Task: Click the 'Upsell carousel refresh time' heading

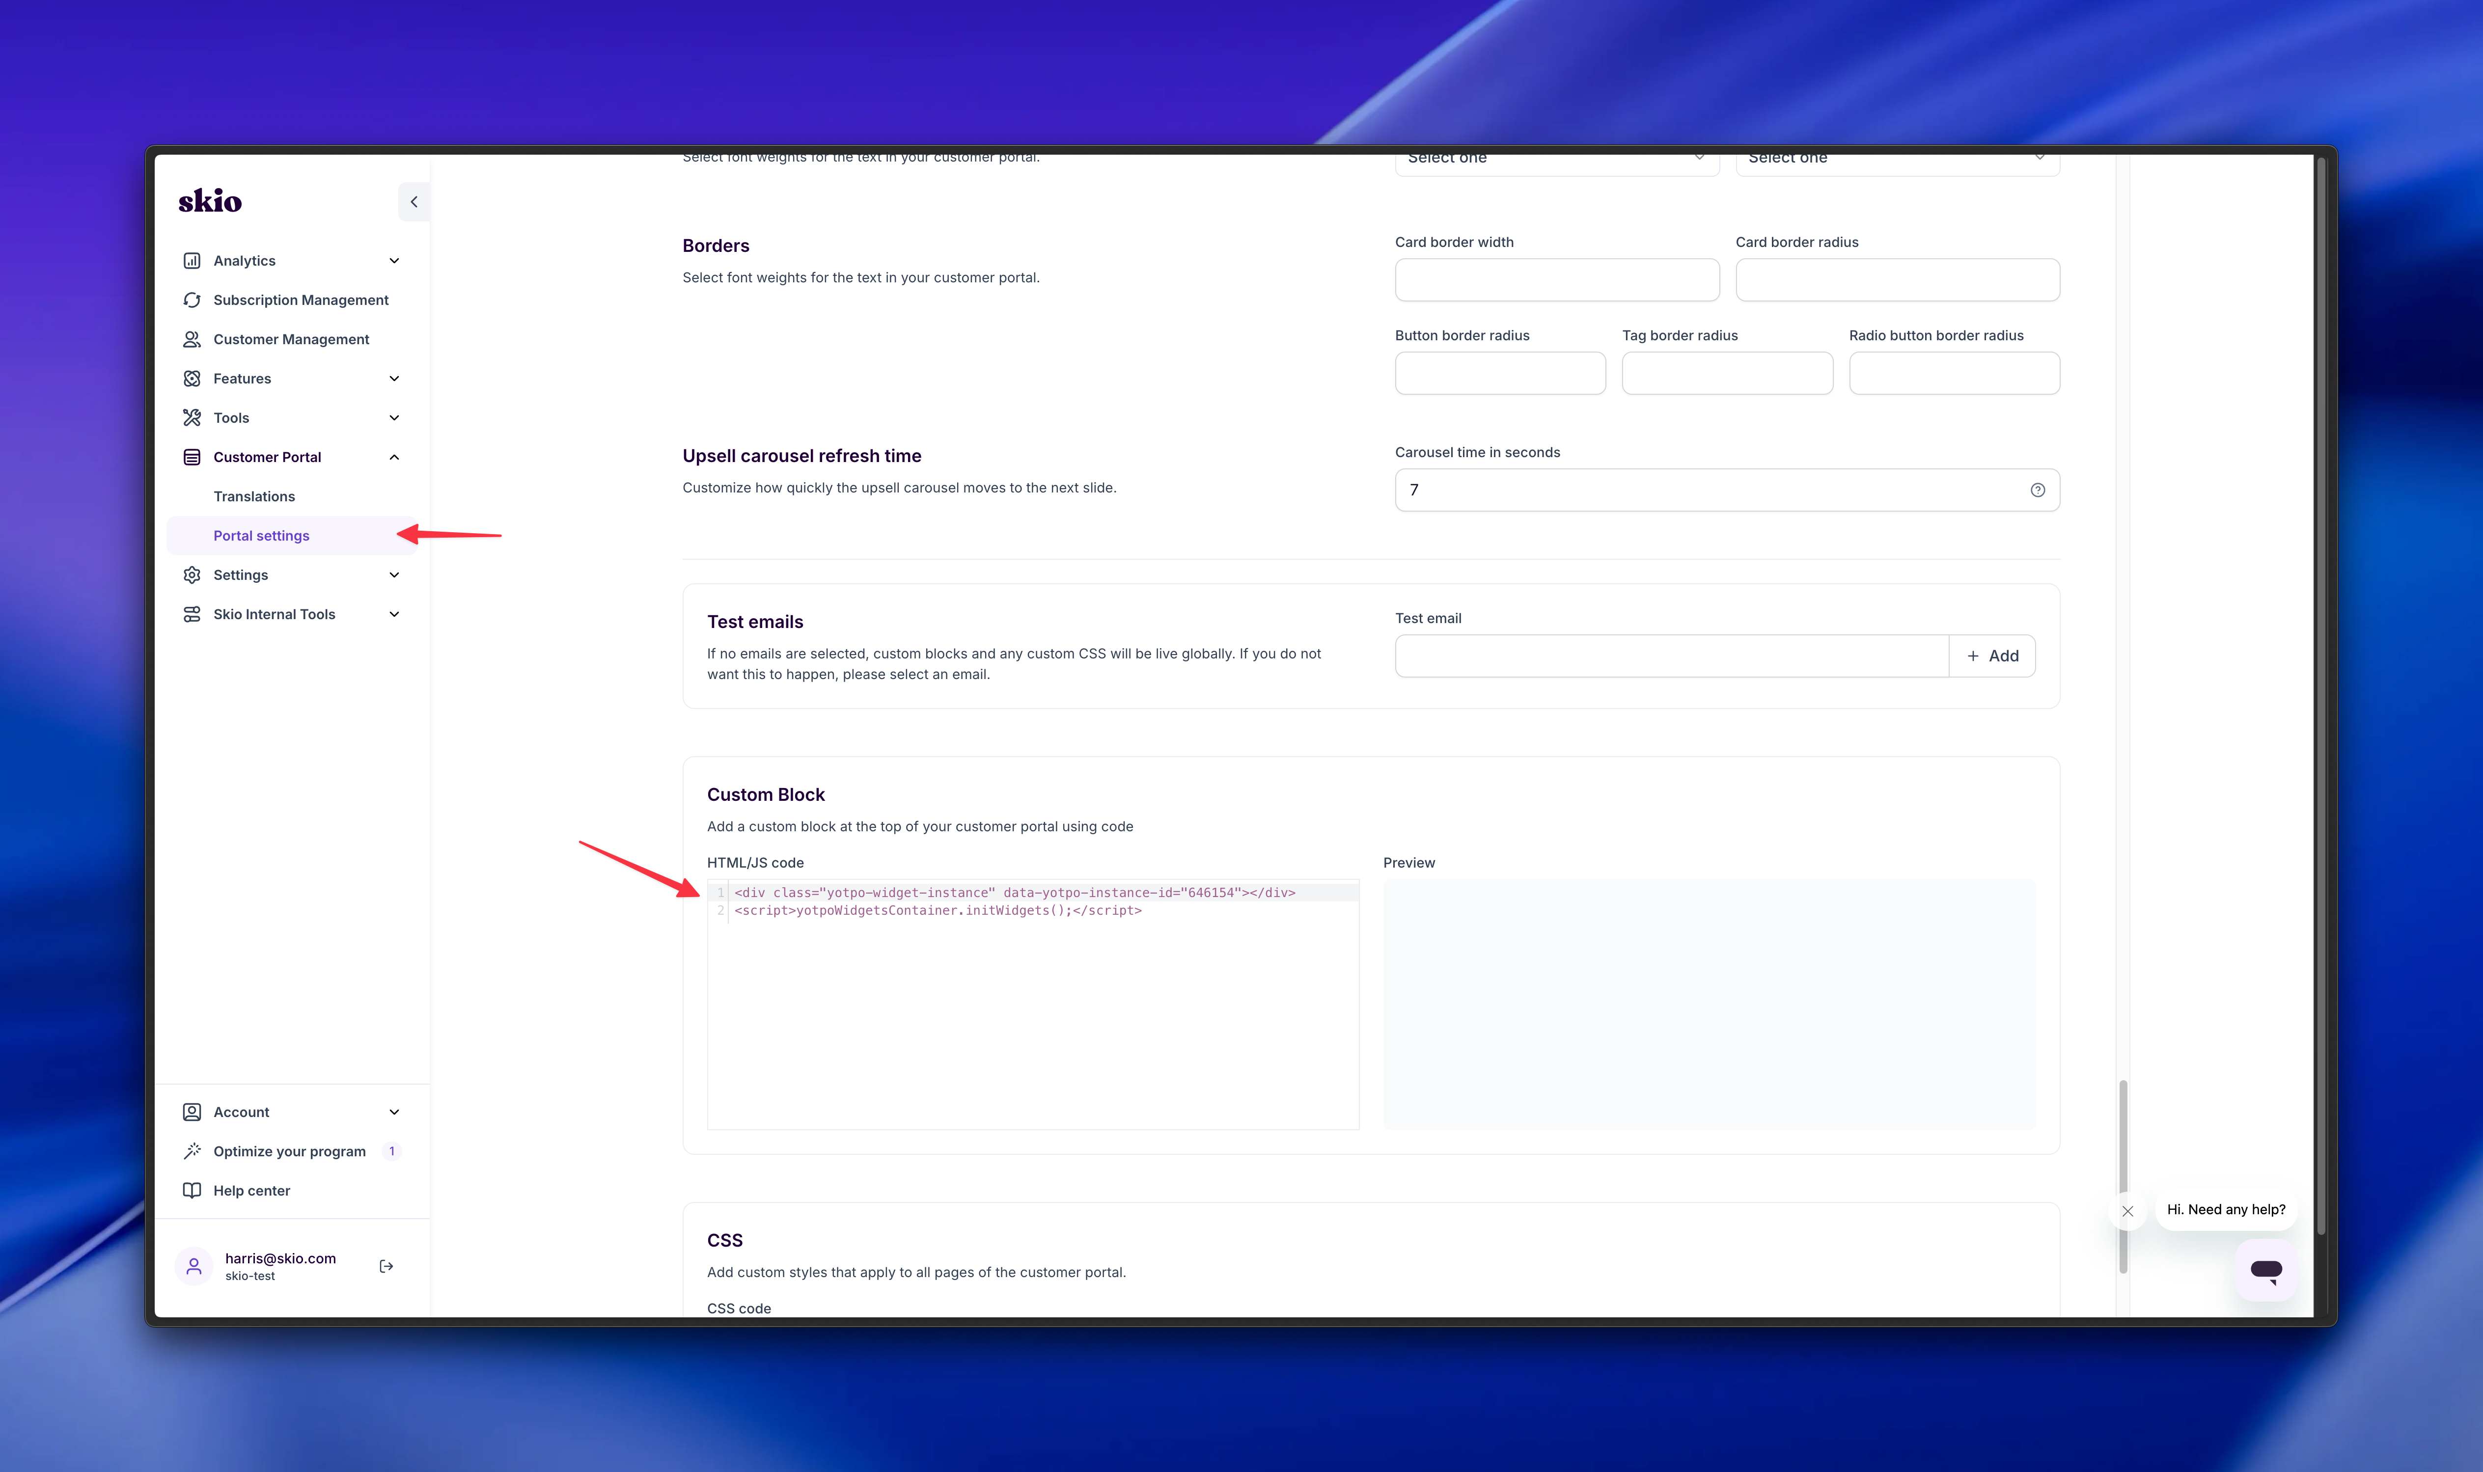Action: (801, 456)
